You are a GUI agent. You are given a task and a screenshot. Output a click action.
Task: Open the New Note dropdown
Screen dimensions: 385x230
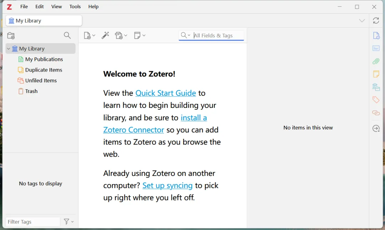pos(140,35)
